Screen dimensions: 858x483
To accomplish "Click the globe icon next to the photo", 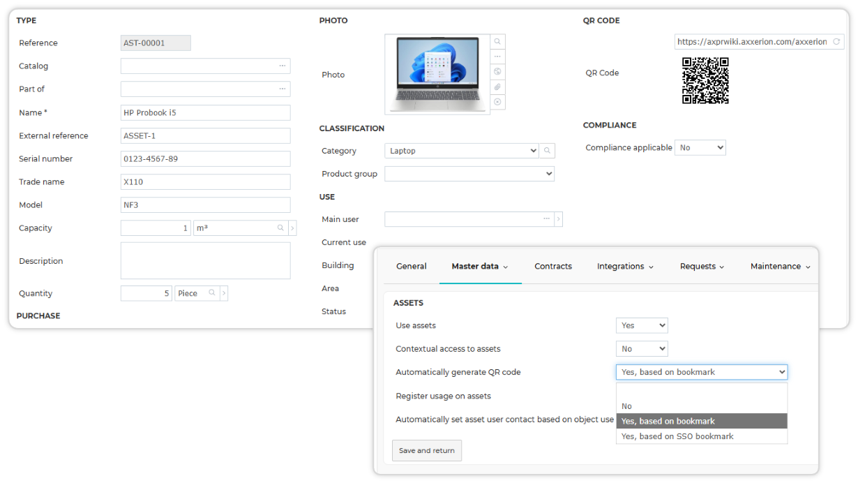I will [x=497, y=72].
